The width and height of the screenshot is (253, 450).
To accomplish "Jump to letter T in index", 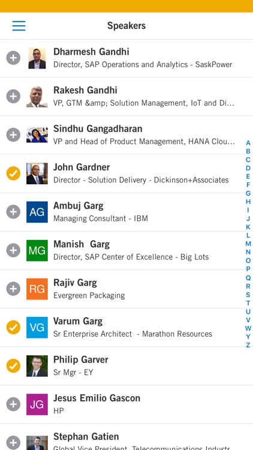I will [x=248, y=303].
